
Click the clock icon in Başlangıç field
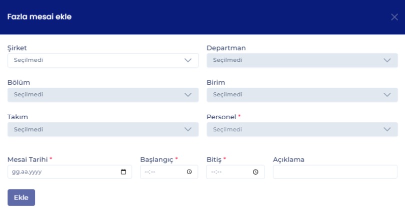point(189,172)
